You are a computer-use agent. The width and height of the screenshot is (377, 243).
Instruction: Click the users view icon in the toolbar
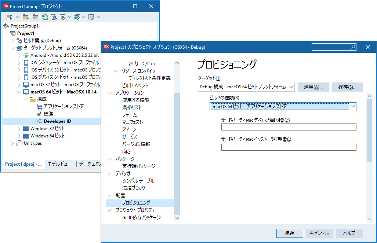pyautogui.click(x=54, y=17)
